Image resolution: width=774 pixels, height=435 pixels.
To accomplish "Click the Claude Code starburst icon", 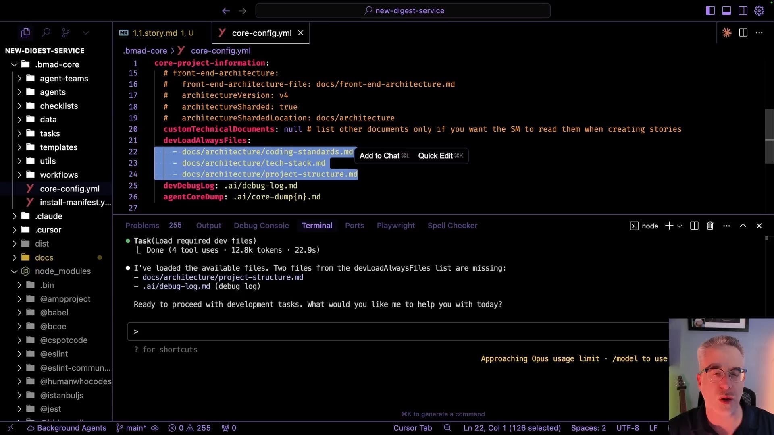I will point(726,33).
